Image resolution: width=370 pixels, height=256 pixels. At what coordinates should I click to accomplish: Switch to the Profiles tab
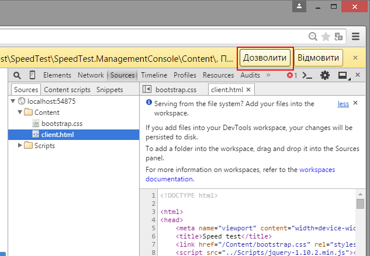point(185,75)
